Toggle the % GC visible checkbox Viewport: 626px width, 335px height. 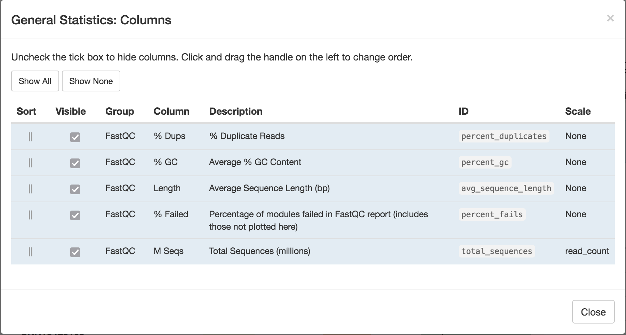pos(75,163)
